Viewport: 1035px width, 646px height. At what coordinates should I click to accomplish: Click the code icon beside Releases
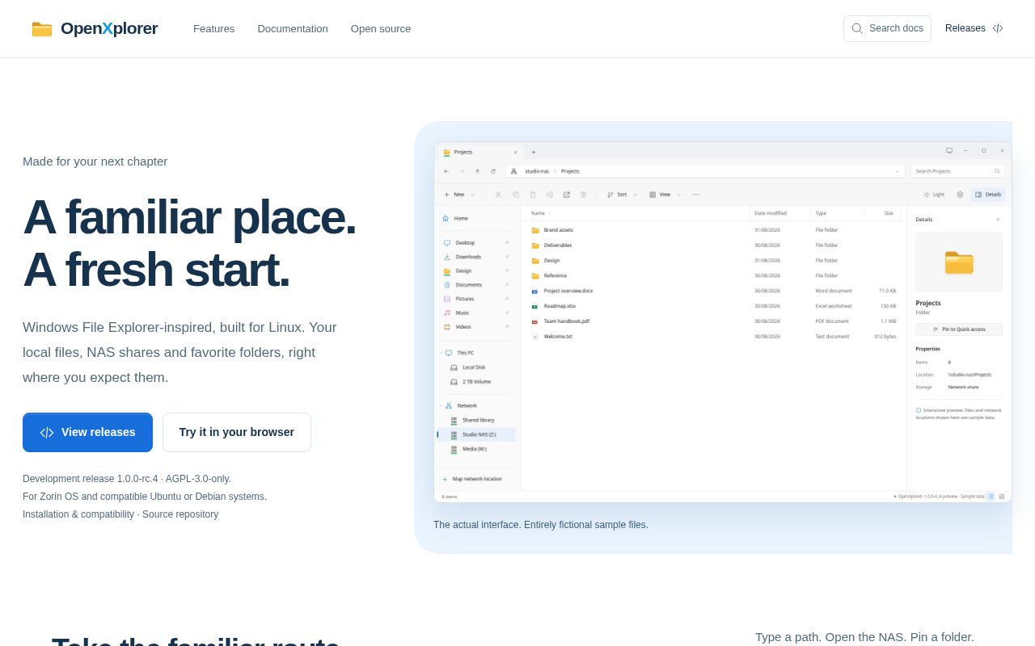click(x=998, y=28)
